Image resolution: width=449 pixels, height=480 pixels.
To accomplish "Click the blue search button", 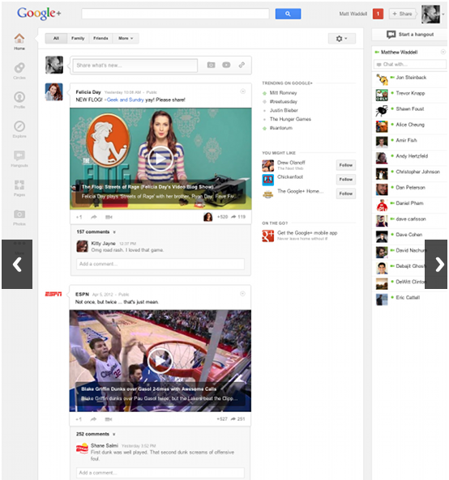I will pyautogui.click(x=288, y=14).
